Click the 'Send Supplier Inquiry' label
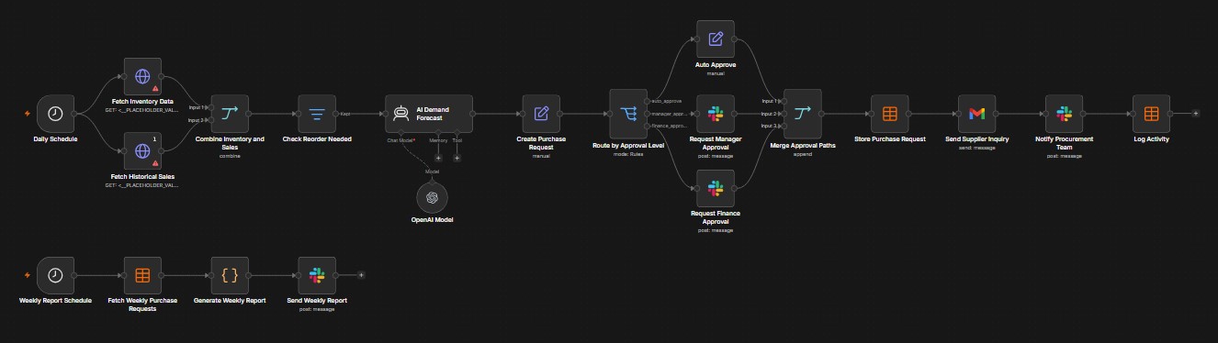This screenshot has height=343, width=1218. point(976,139)
